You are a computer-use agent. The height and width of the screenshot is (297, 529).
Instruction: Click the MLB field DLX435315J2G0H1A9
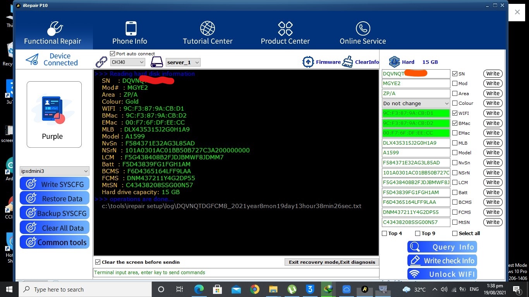(x=416, y=143)
